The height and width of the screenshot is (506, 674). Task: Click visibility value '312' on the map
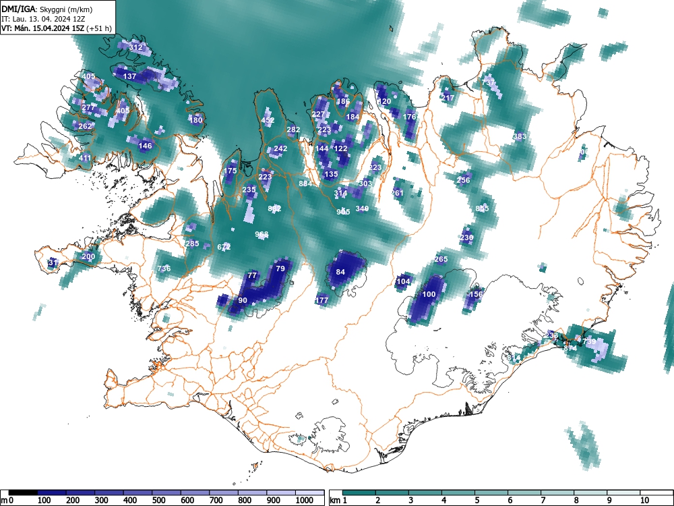click(136, 47)
